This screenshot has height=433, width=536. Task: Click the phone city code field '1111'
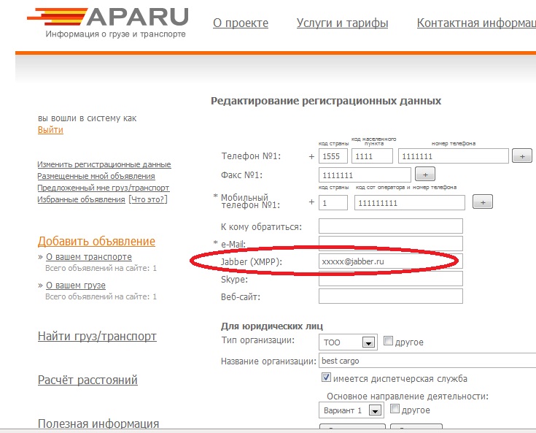pyautogui.click(x=372, y=156)
